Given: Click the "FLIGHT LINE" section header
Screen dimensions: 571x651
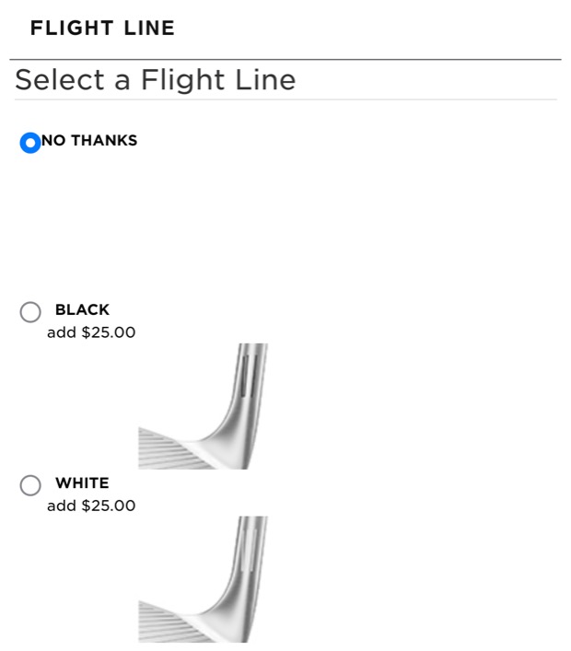Looking at the screenshot, I should [x=102, y=29].
